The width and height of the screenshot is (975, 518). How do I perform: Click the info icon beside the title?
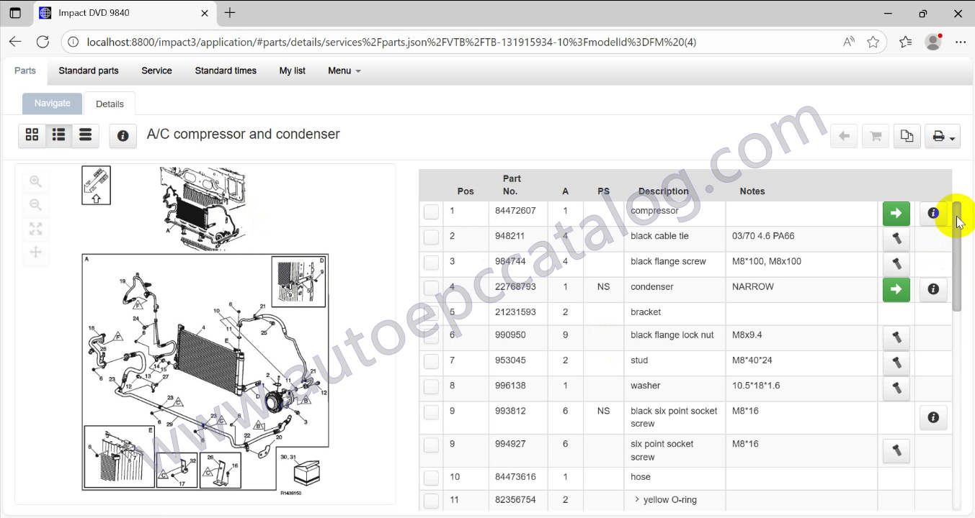pyautogui.click(x=123, y=136)
